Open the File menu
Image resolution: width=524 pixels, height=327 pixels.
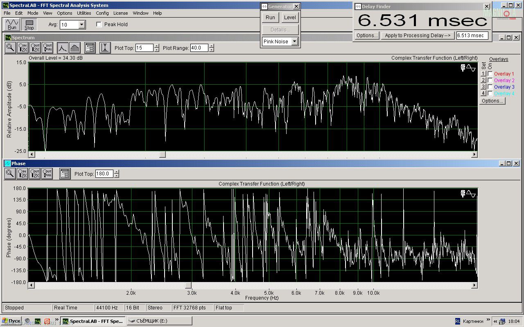pyautogui.click(x=7, y=13)
